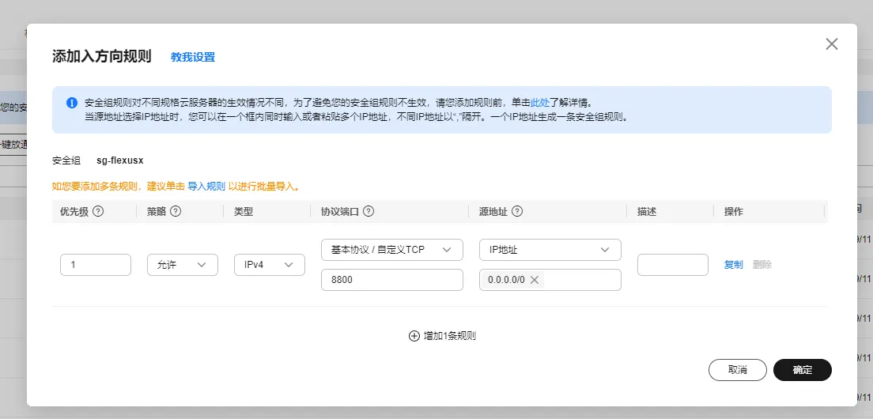Screen dimensions: 873x419
Task: Click the 确定 confirm button
Action: (802, 370)
